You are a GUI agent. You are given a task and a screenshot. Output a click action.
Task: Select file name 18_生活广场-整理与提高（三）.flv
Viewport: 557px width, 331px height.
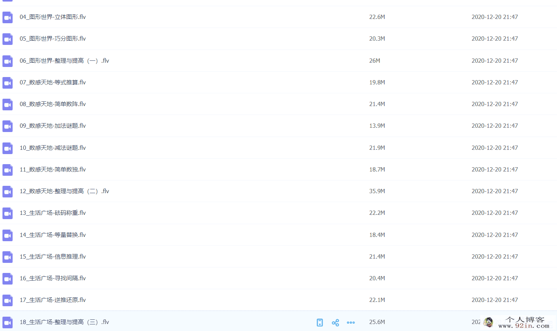point(64,322)
